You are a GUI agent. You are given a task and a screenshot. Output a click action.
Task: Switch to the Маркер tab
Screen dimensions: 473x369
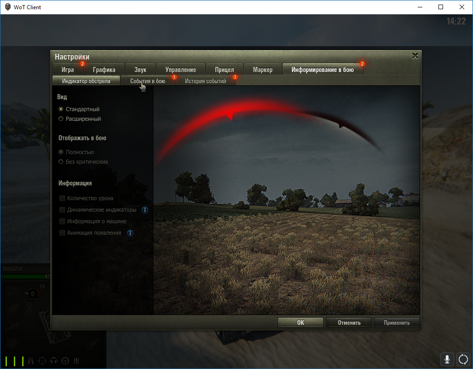(x=262, y=70)
